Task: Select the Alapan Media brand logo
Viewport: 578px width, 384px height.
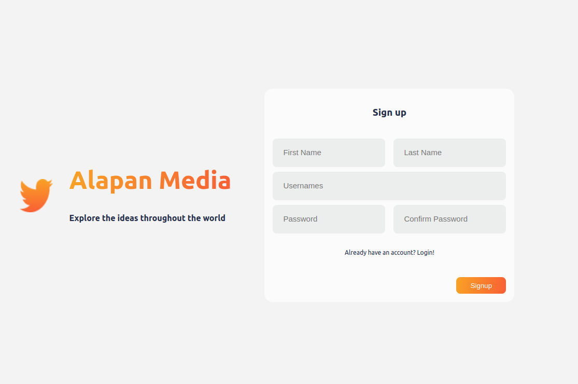Action: point(36,195)
